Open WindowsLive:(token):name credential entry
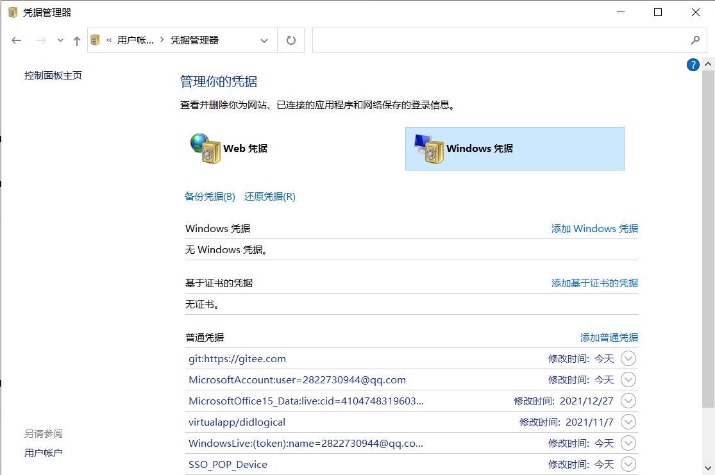 coord(305,443)
